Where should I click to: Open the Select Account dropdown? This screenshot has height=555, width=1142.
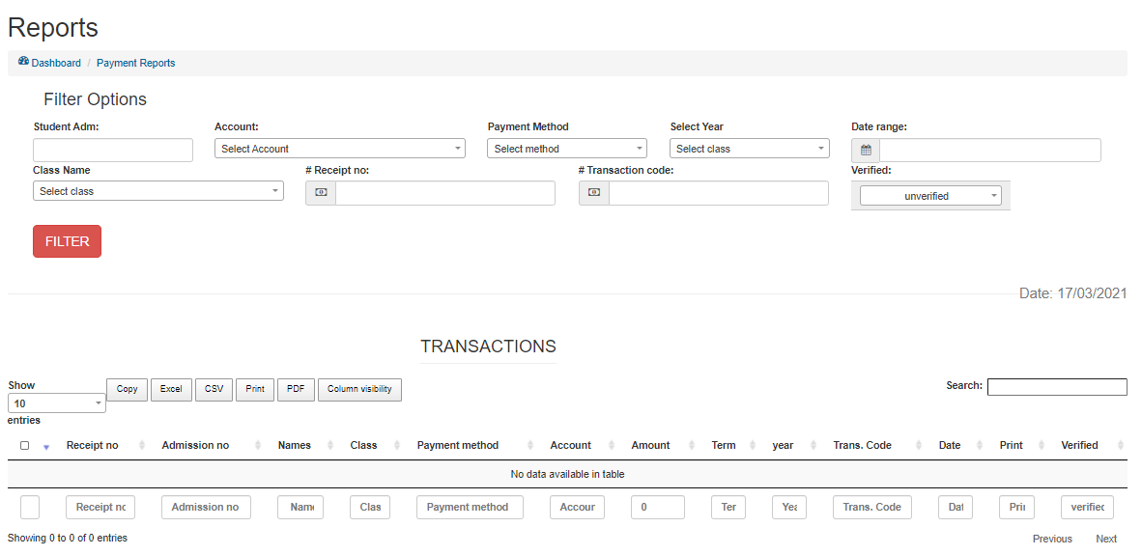click(339, 149)
